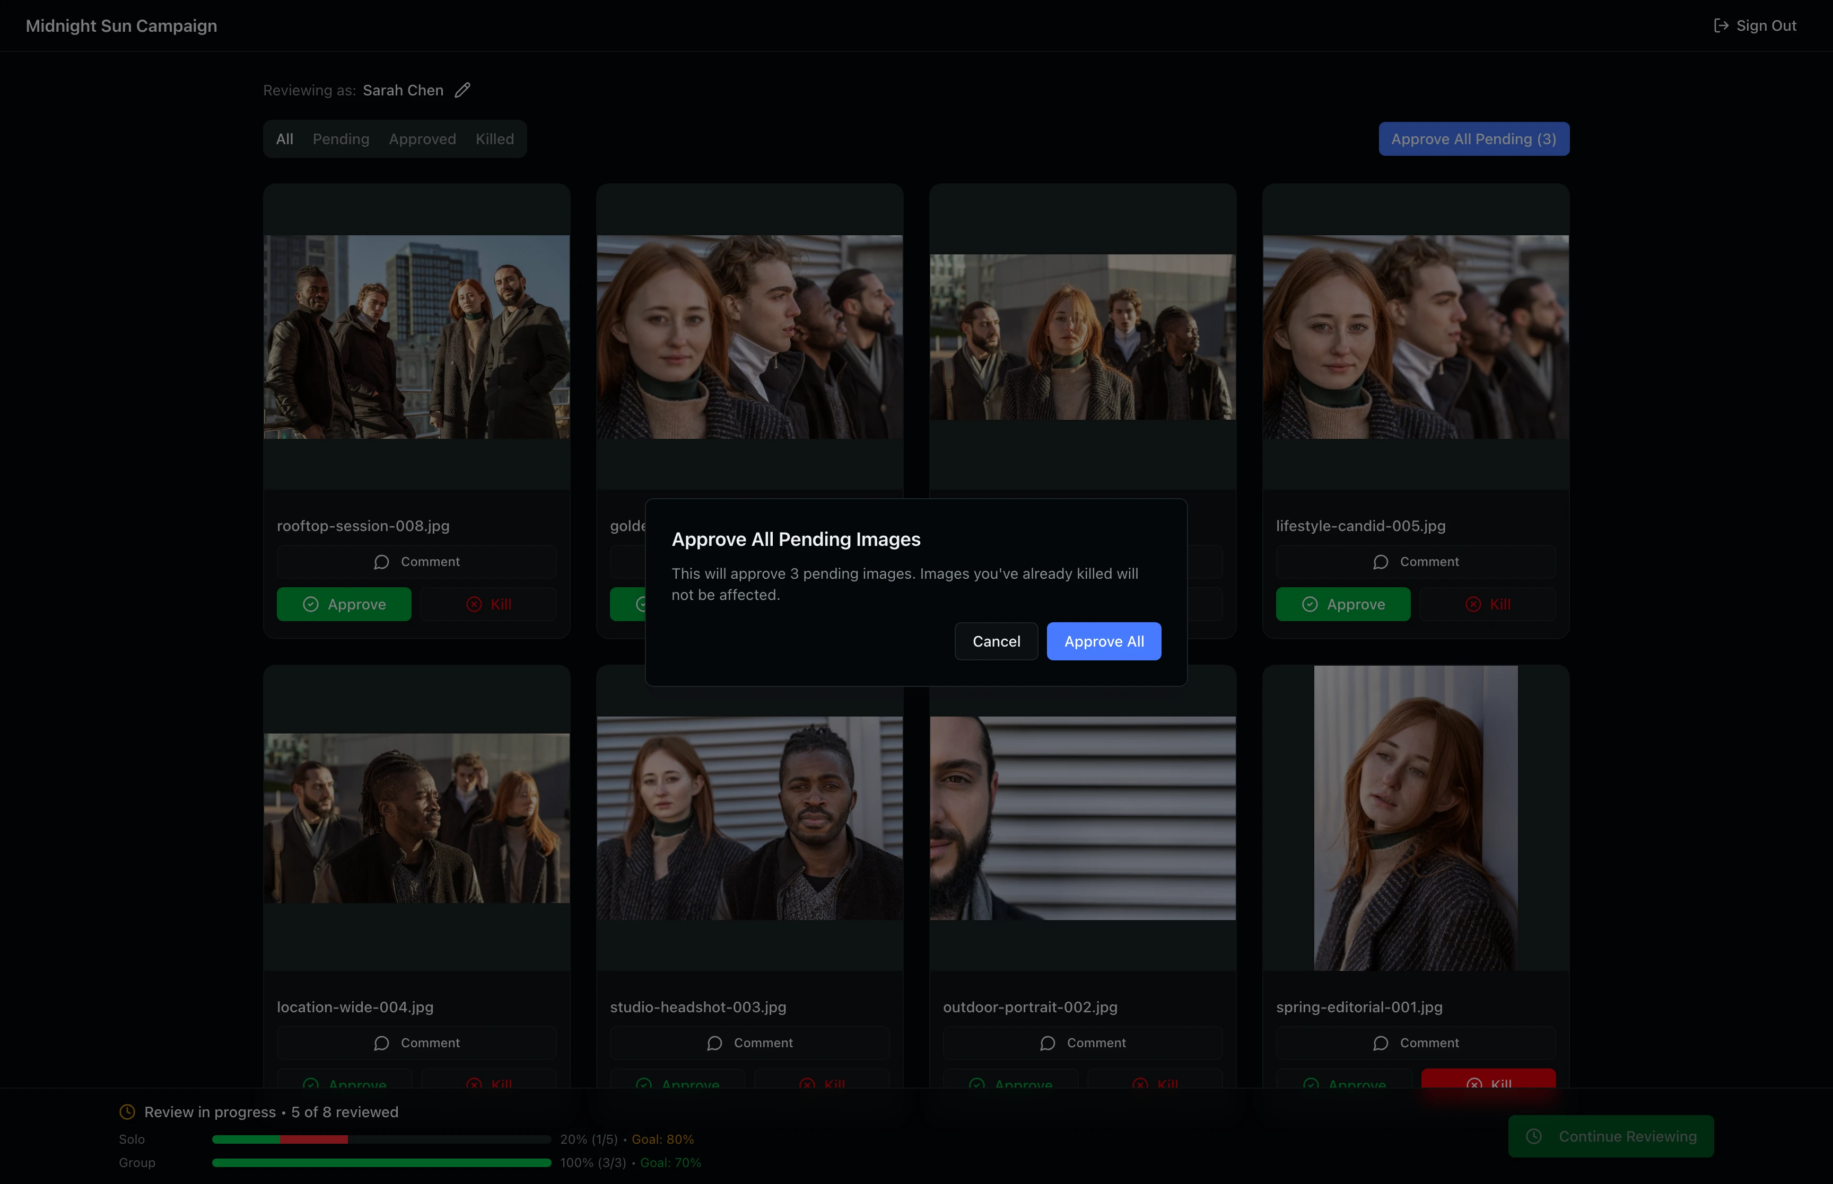Click the comment bubble icon on studio-headshot-003.jpg
This screenshot has width=1833, height=1184.
click(714, 1044)
